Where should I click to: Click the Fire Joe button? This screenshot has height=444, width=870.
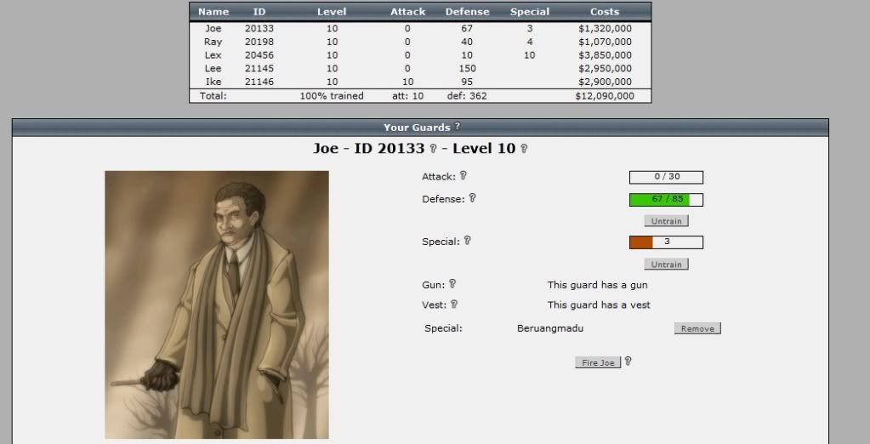598,362
